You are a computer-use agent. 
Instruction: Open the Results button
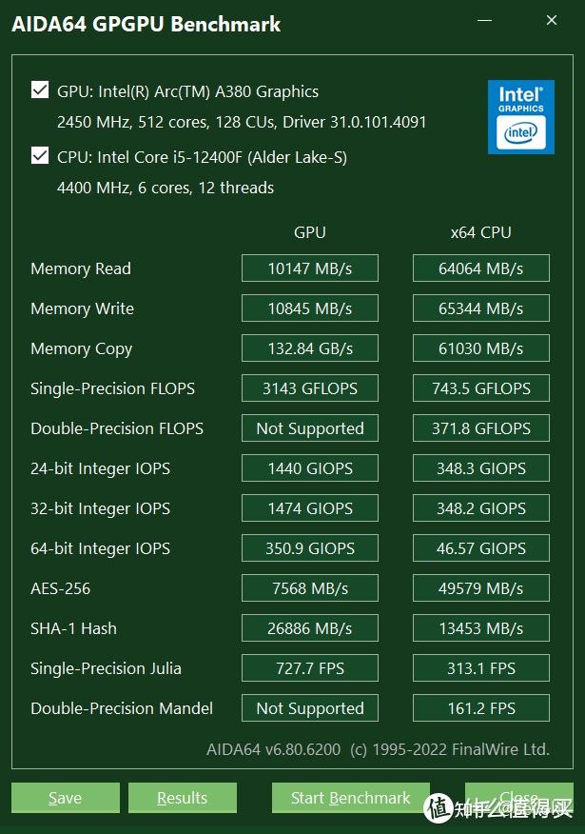point(182,798)
